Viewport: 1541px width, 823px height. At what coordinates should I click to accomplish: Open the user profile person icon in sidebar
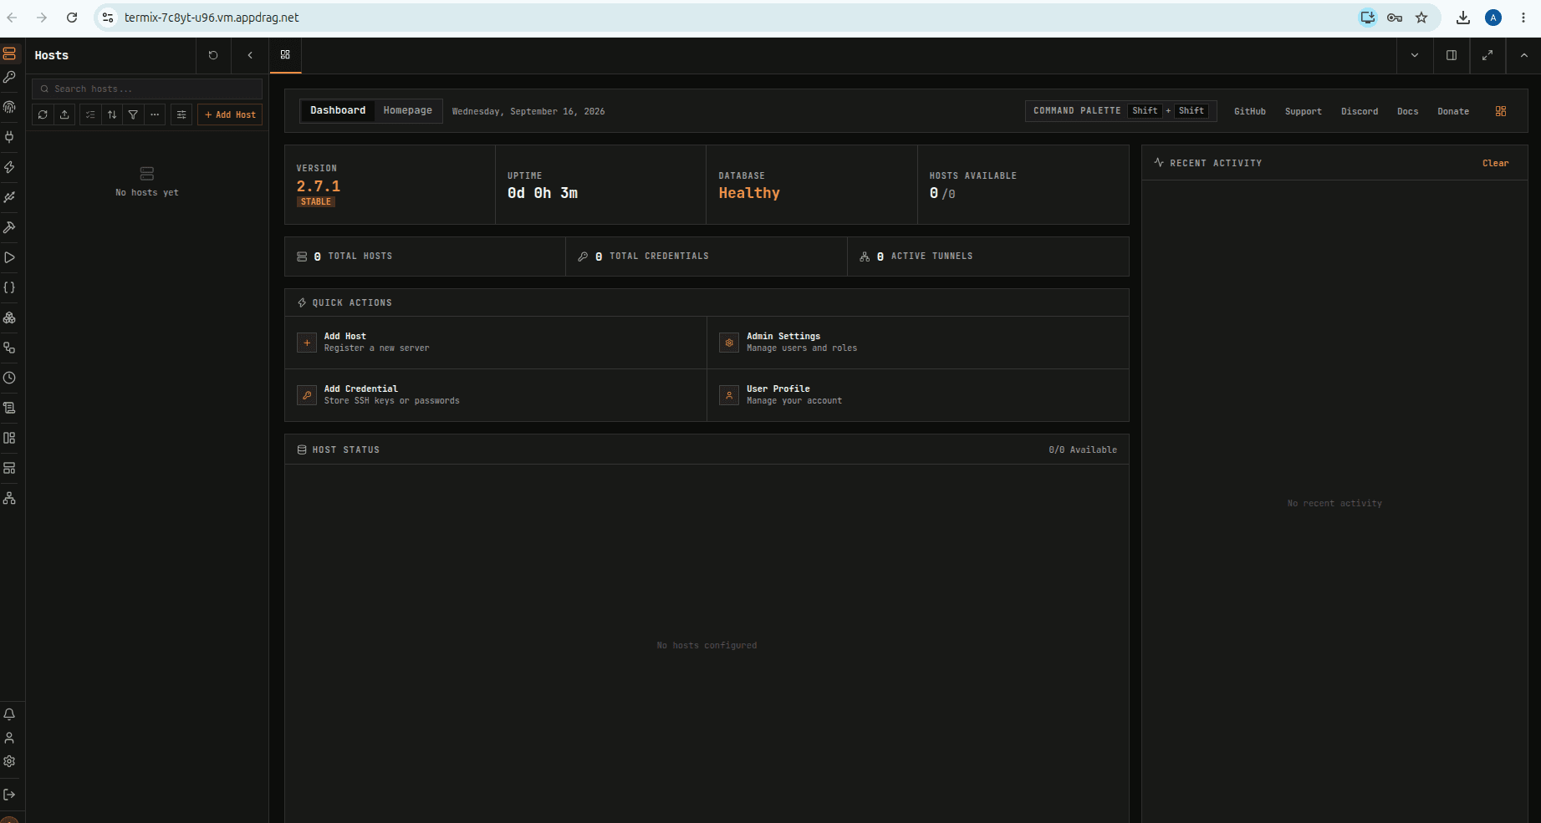point(9,738)
